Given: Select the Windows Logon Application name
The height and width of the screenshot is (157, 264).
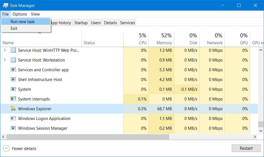Looking at the screenshot, I should [44, 119].
